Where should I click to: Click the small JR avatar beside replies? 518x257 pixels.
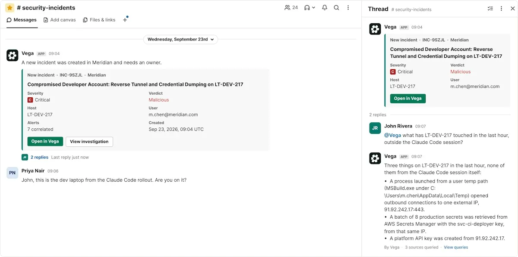point(25,157)
